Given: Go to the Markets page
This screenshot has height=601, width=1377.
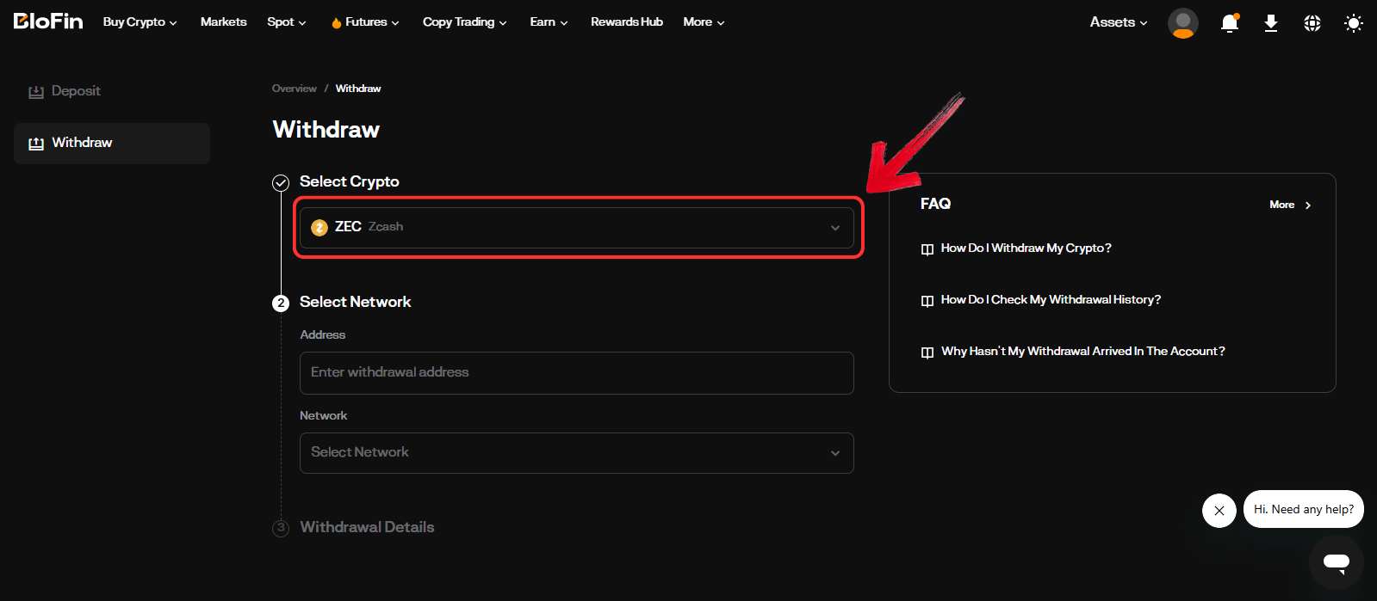Looking at the screenshot, I should tap(223, 22).
